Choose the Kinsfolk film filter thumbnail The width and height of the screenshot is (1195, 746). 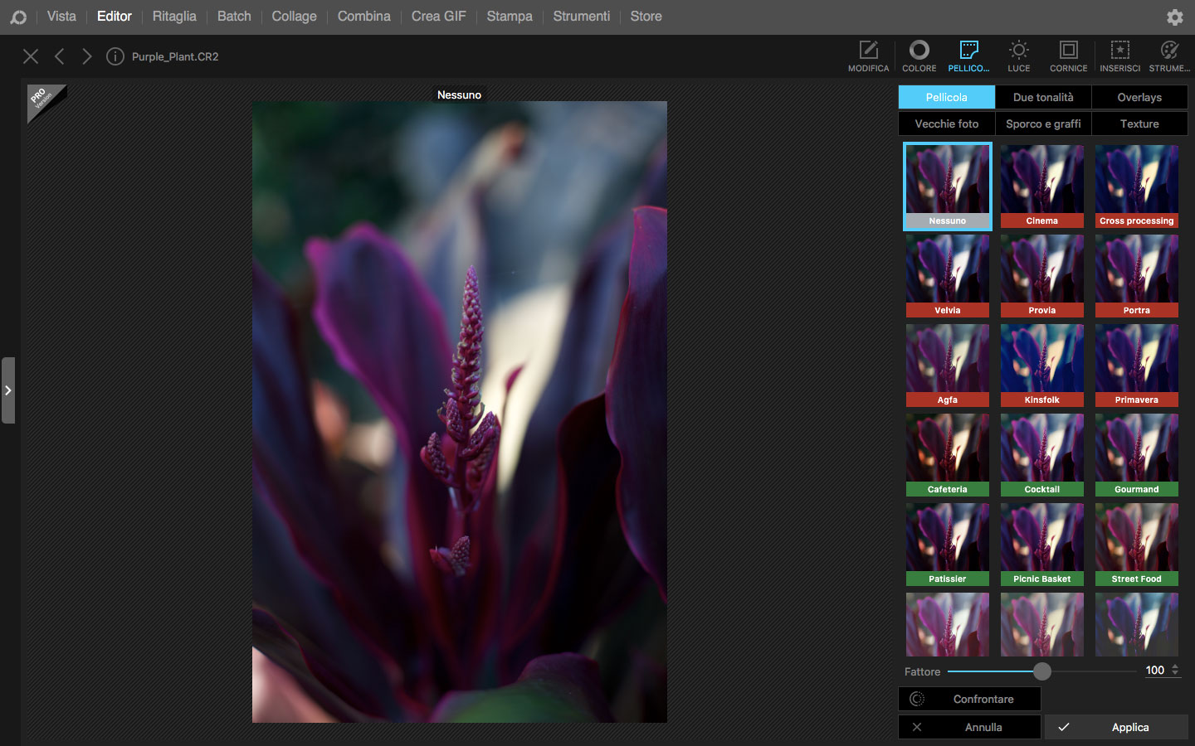pos(1042,365)
